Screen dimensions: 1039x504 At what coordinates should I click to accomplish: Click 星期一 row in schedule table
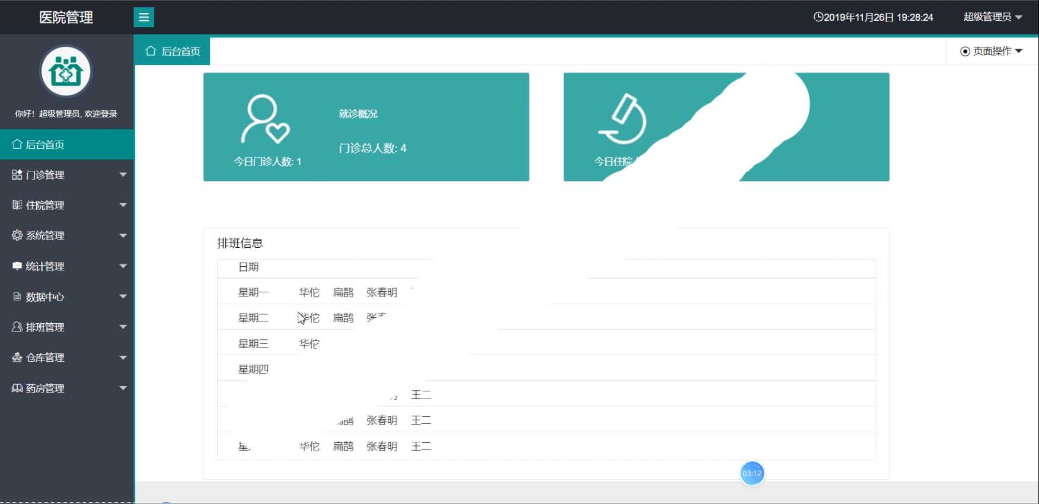pyautogui.click(x=253, y=292)
